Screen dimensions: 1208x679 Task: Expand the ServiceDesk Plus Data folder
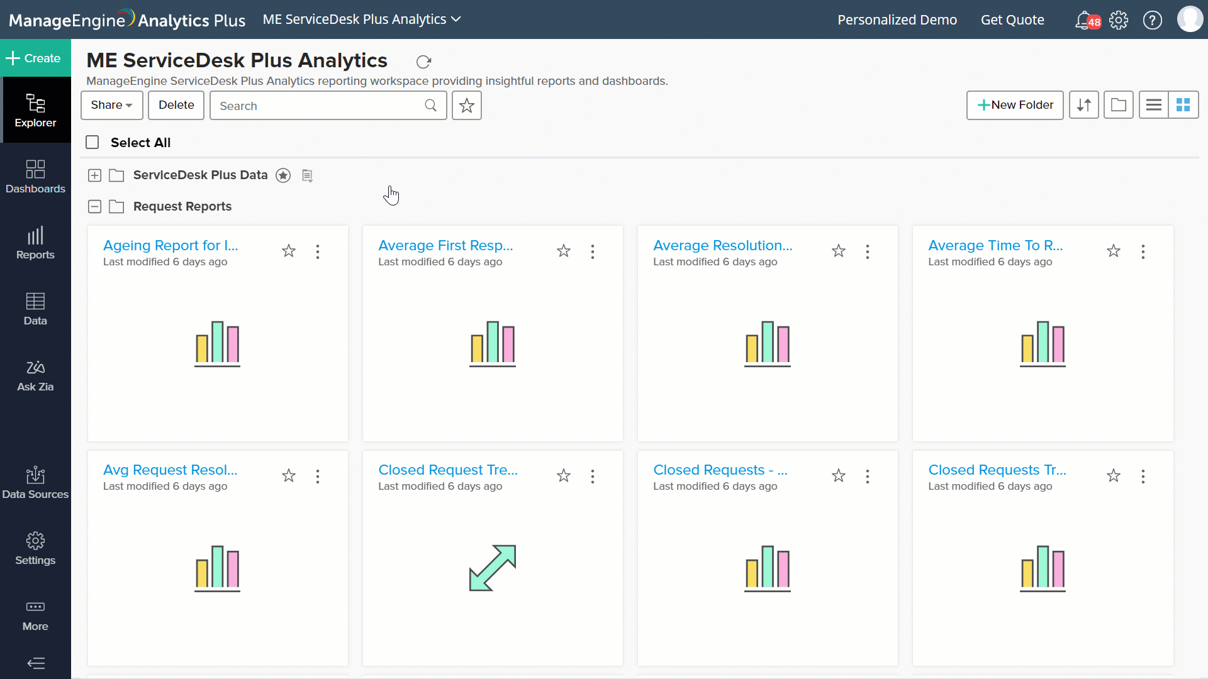click(x=94, y=175)
